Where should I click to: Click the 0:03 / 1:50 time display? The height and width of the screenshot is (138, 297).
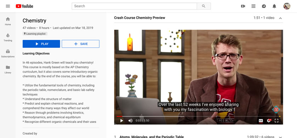click(x=142, y=121)
